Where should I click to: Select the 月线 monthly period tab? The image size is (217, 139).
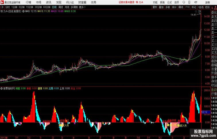click(x=67, y=7)
